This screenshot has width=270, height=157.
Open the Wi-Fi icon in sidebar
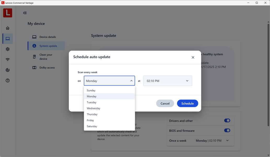8,59
